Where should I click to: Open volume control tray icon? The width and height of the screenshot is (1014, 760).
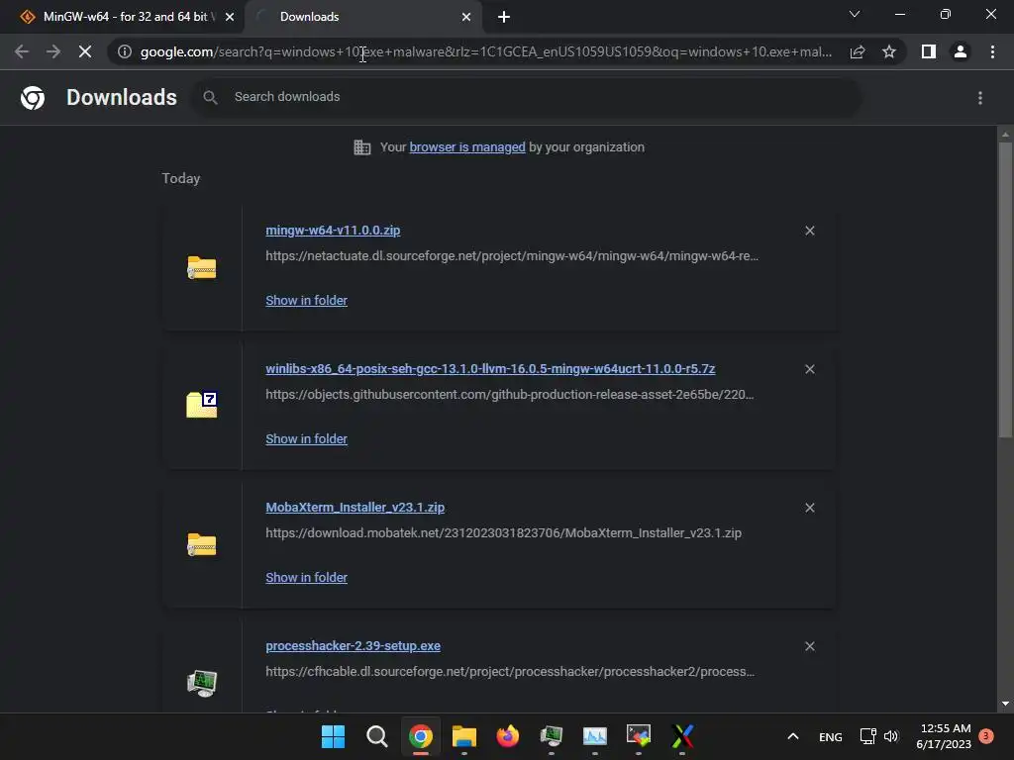(x=891, y=736)
